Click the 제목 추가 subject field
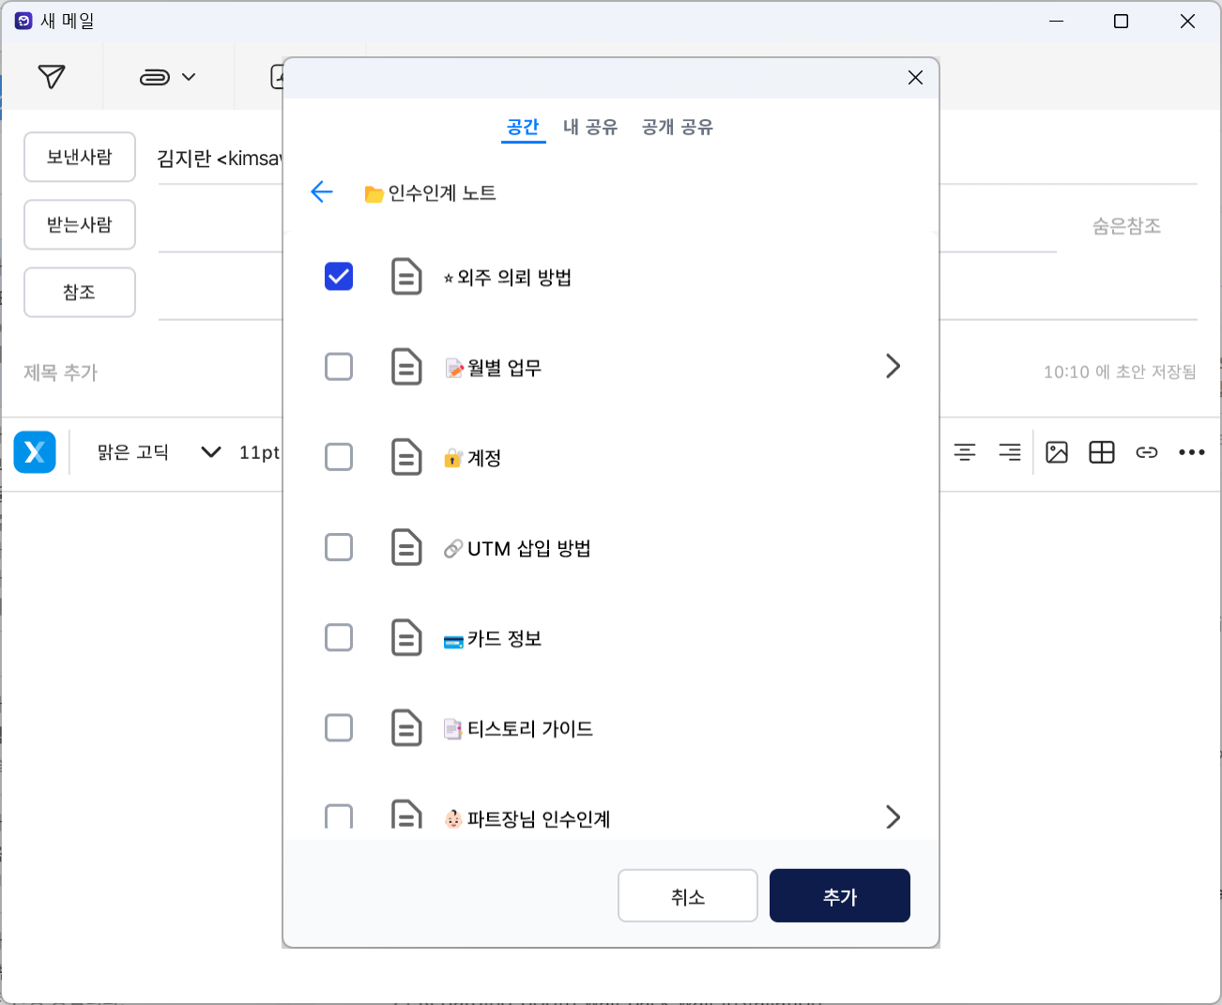This screenshot has width=1222, height=1005. (60, 373)
